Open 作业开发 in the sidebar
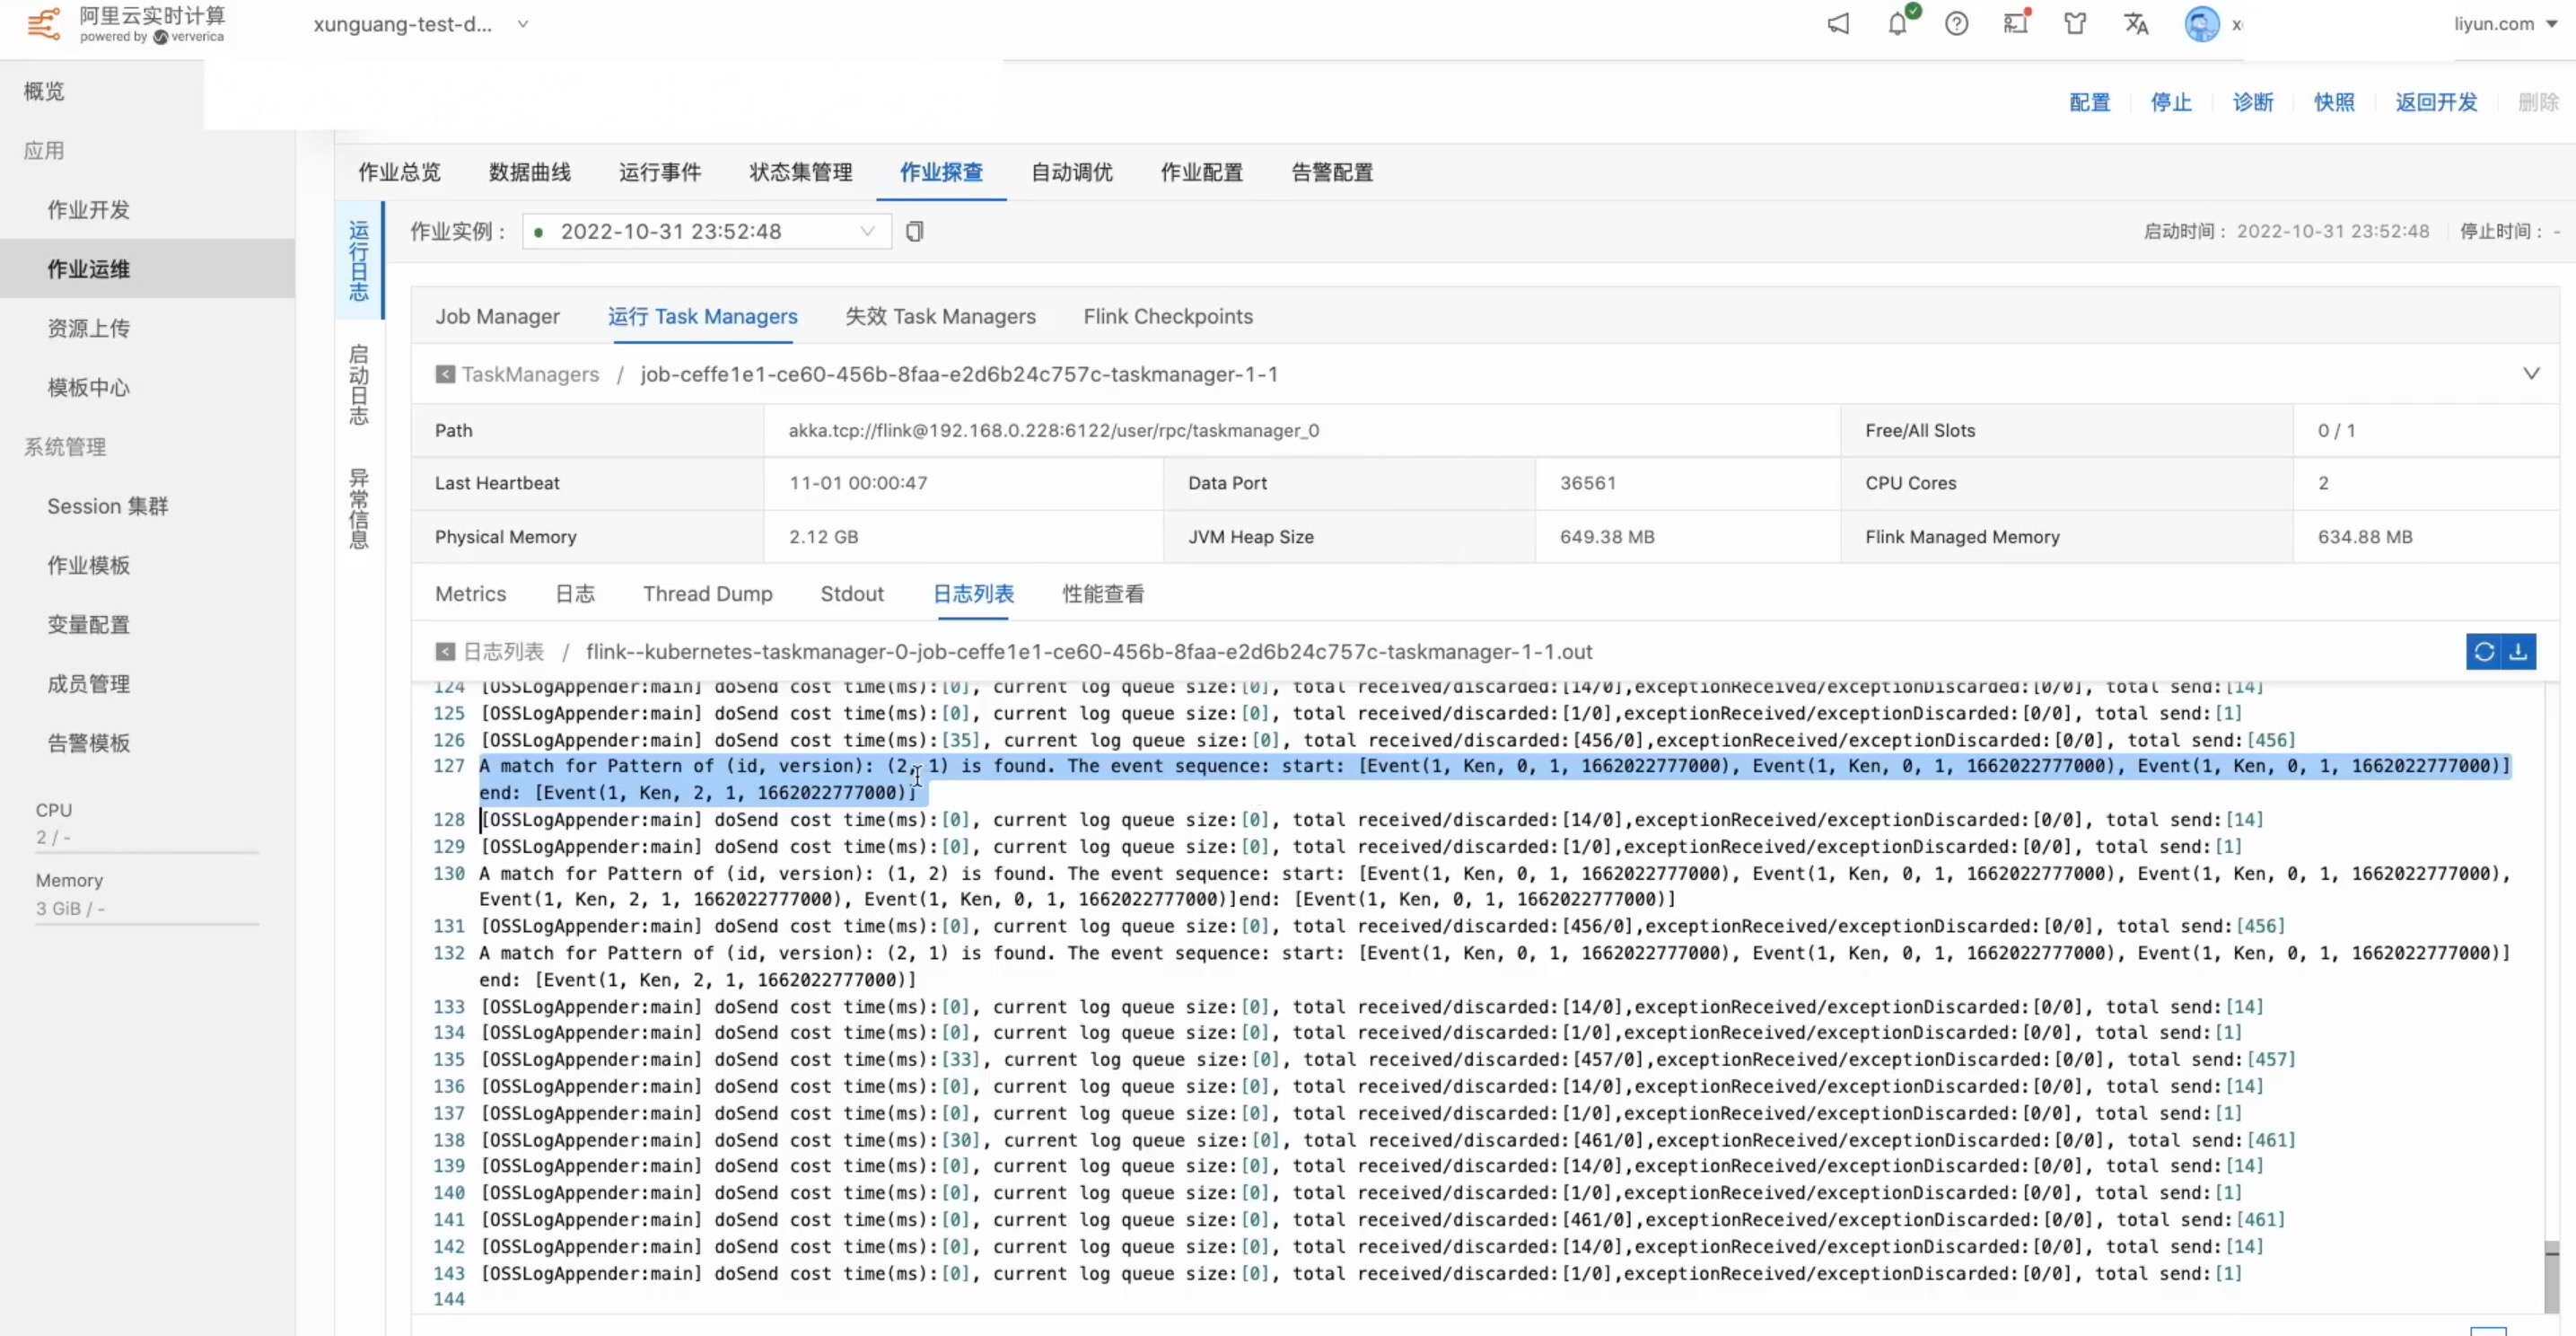The width and height of the screenshot is (2576, 1336). [x=88, y=210]
